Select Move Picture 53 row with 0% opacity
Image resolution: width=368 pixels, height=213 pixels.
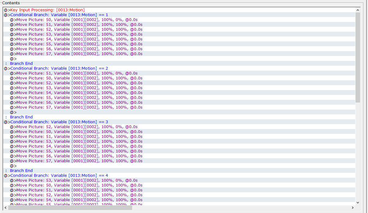click(x=179, y=180)
